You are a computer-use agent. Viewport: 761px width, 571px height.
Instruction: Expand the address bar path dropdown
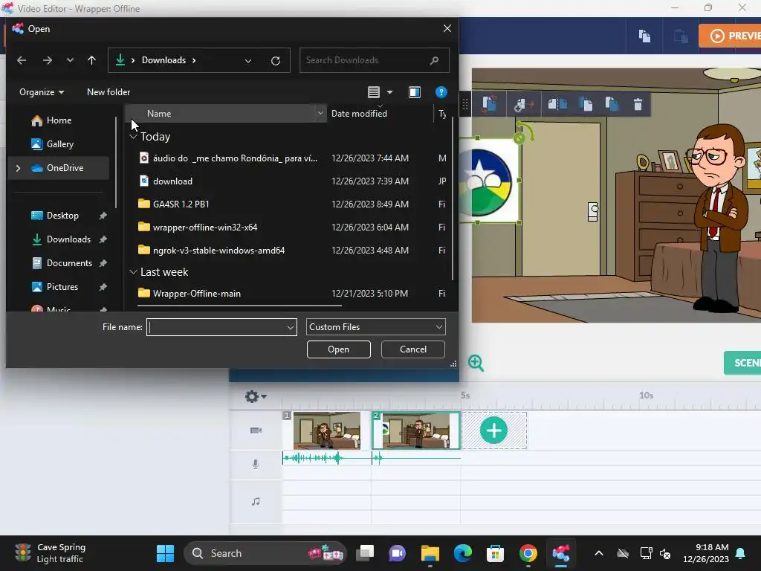point(248,61)
